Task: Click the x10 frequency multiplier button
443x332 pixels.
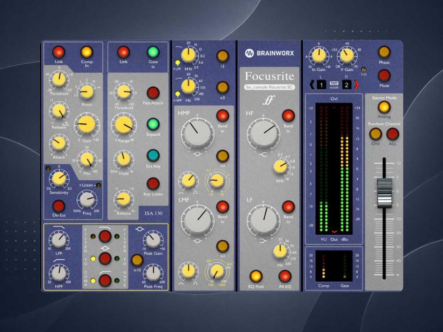Action: click(x=137, y=260)
